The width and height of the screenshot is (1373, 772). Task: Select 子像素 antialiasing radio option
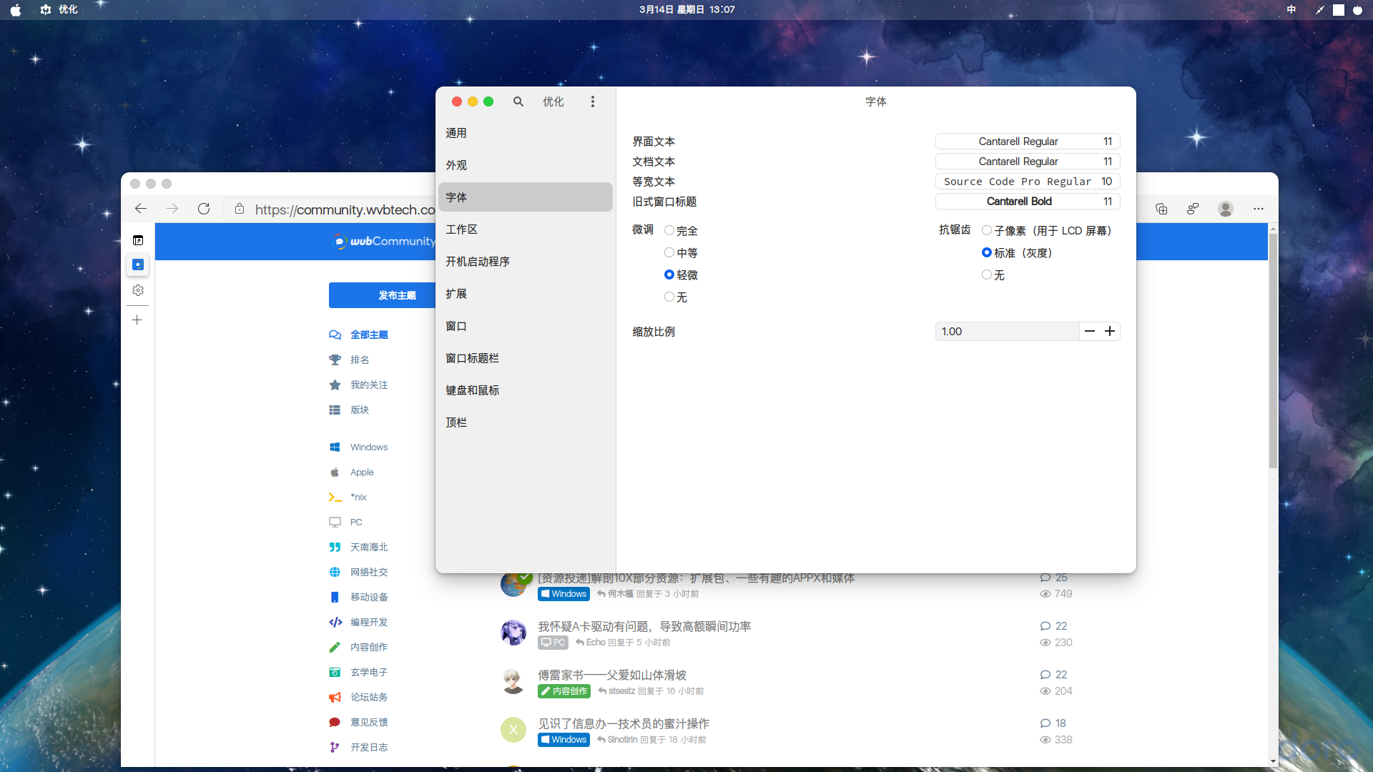pyautogui.click(x=987, y=230)
